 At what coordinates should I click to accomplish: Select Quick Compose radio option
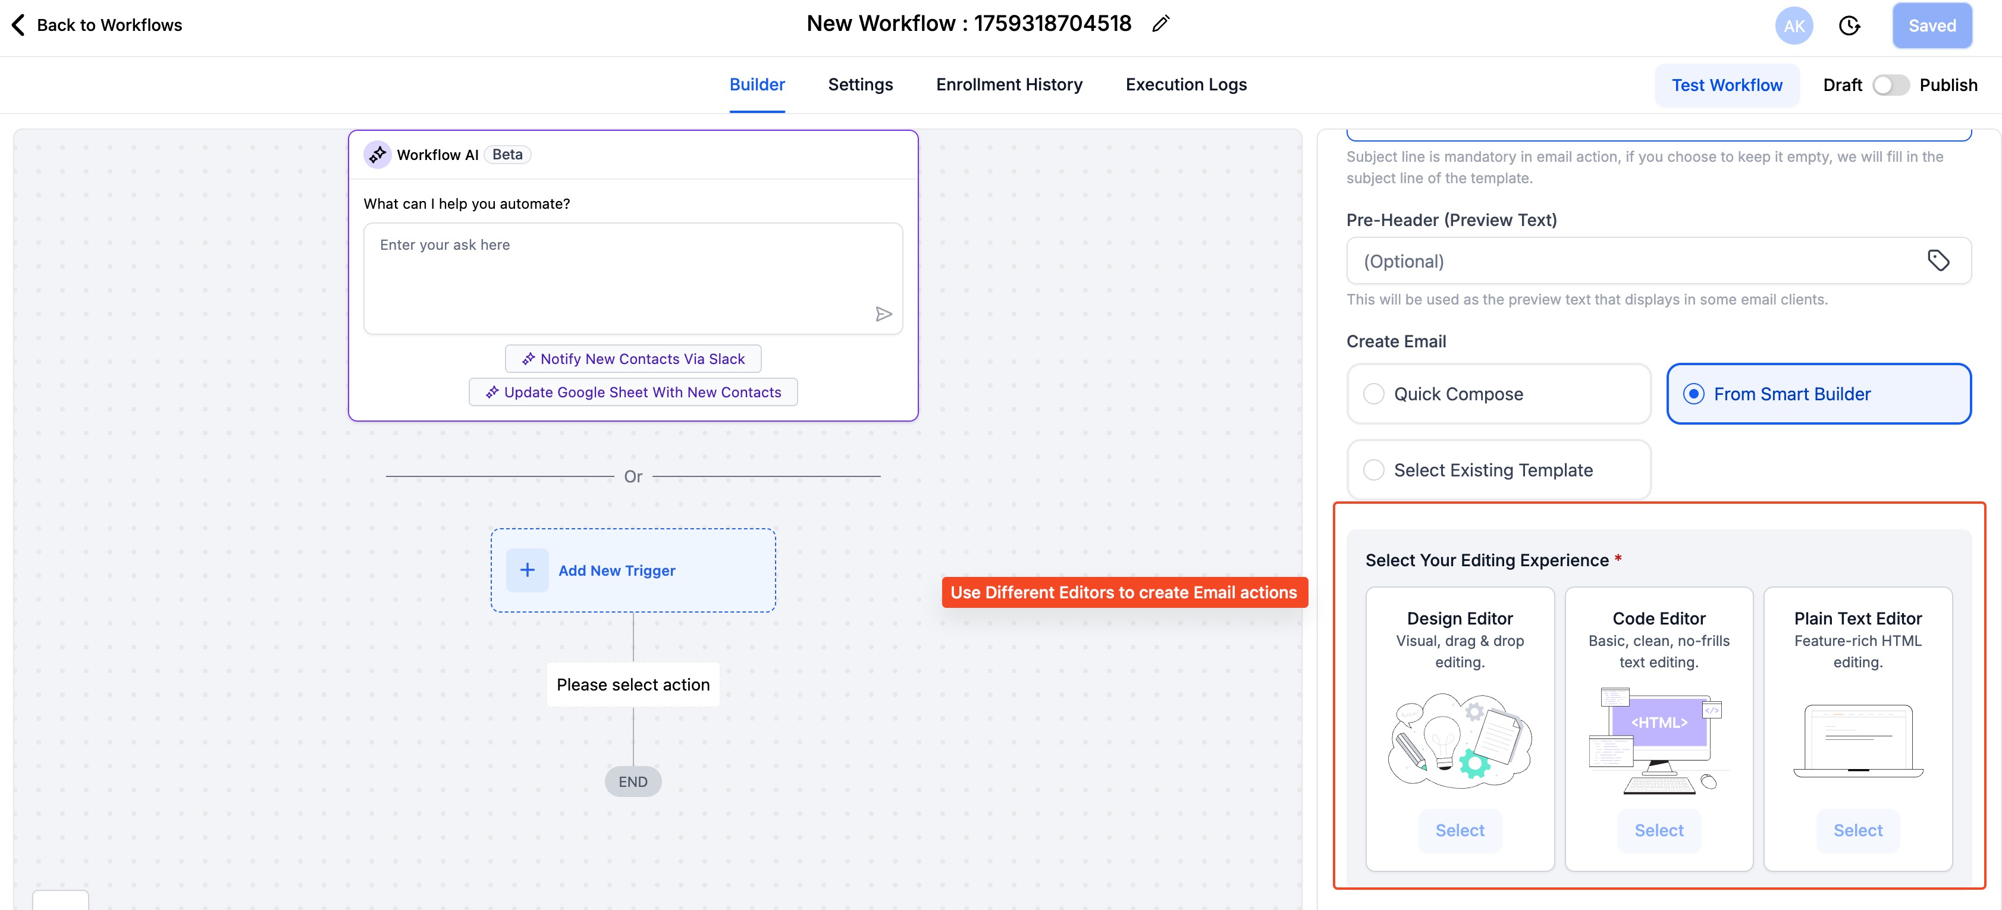pos(1374,394)
